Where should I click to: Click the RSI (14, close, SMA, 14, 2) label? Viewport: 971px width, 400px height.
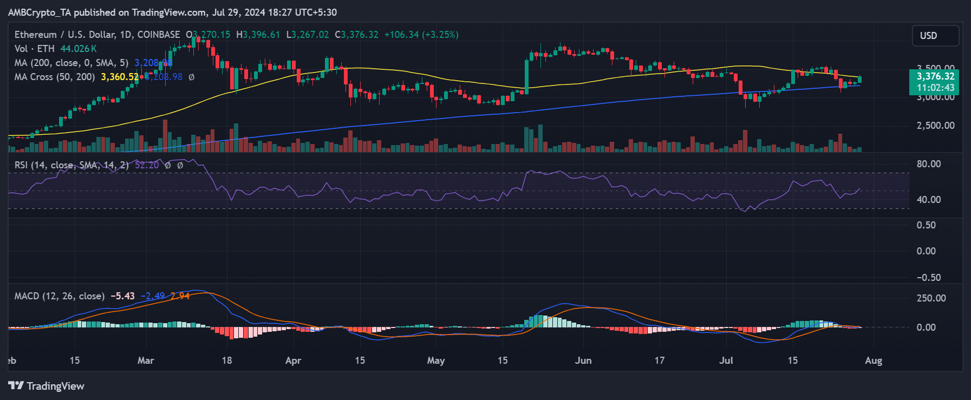(x=71, y=165)
